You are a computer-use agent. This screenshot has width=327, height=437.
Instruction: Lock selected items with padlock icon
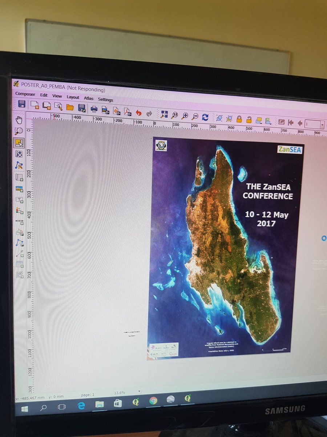click(239, 119)
